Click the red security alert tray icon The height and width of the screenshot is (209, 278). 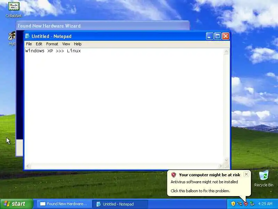[x=246, y=204]
